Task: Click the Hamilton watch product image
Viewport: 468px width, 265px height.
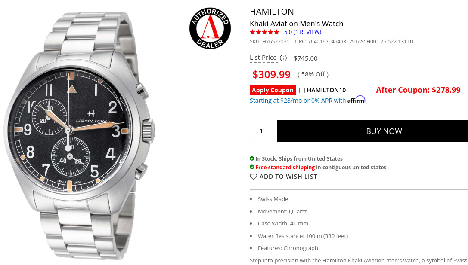Action: [x=79, y=135]
